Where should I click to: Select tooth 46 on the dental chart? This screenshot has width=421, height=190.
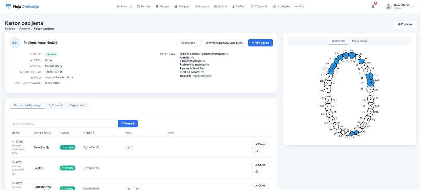click(329, 113)
